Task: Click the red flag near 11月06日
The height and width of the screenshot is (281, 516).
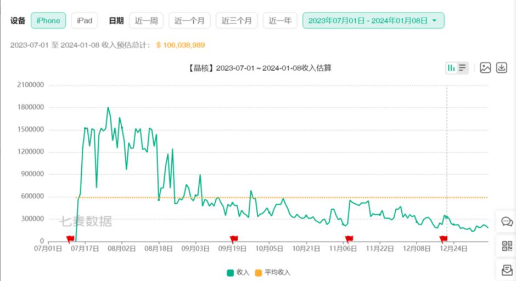Action: click(349, 238)
